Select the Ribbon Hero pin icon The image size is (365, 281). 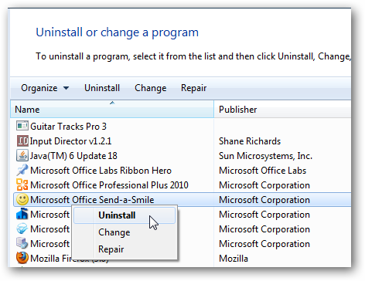pyautogui.click(x=22, y=170)
